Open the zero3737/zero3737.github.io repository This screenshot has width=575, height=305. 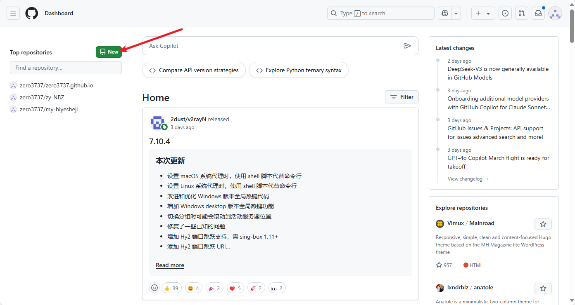[x=56, y=85]
